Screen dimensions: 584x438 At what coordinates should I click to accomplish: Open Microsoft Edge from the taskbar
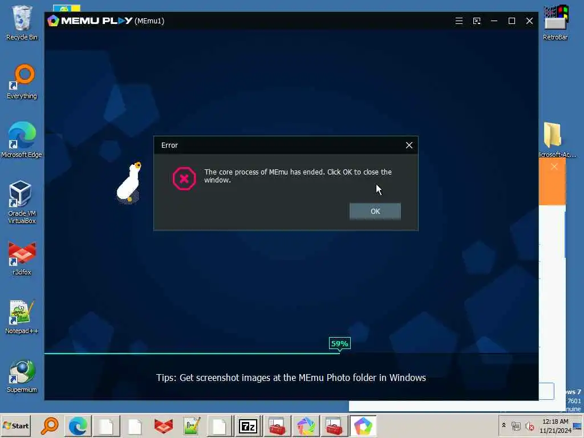pyautogui.click(x=78, y=425)
